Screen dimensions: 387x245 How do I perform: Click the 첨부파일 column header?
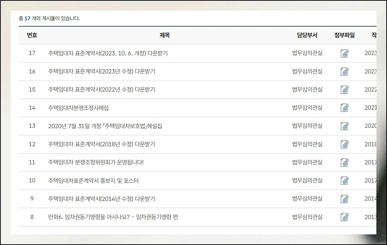[344, 35]
